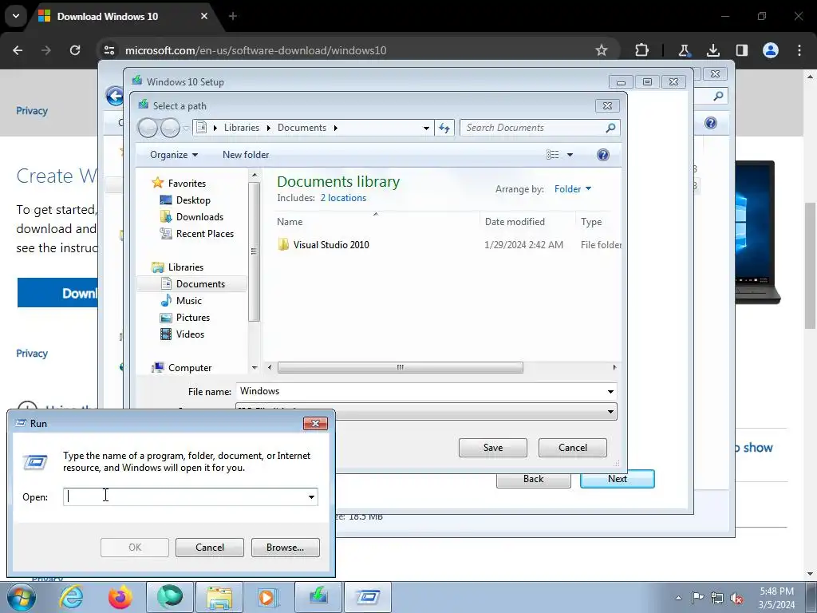Launch Internet Explorer from taskbar

(71, 597)
